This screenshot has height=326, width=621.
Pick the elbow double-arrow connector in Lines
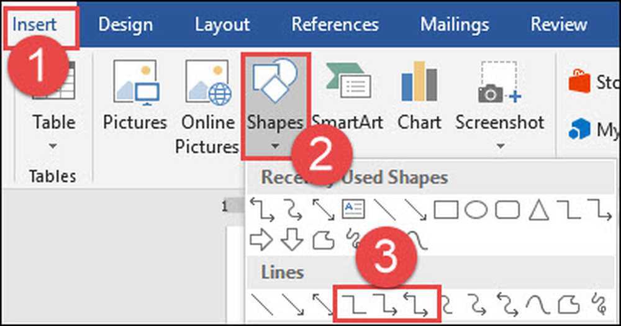click(x=416, y=304)
